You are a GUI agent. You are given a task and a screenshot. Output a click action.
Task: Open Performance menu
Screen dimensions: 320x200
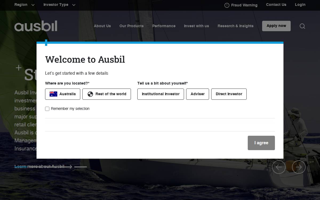(x=164, y=26)
